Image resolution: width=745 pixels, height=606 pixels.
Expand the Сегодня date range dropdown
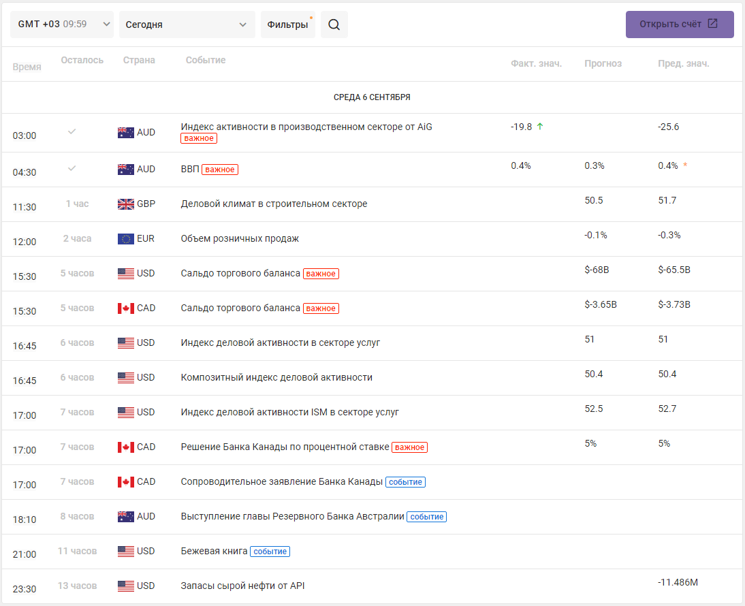click(x=187, y=25)
